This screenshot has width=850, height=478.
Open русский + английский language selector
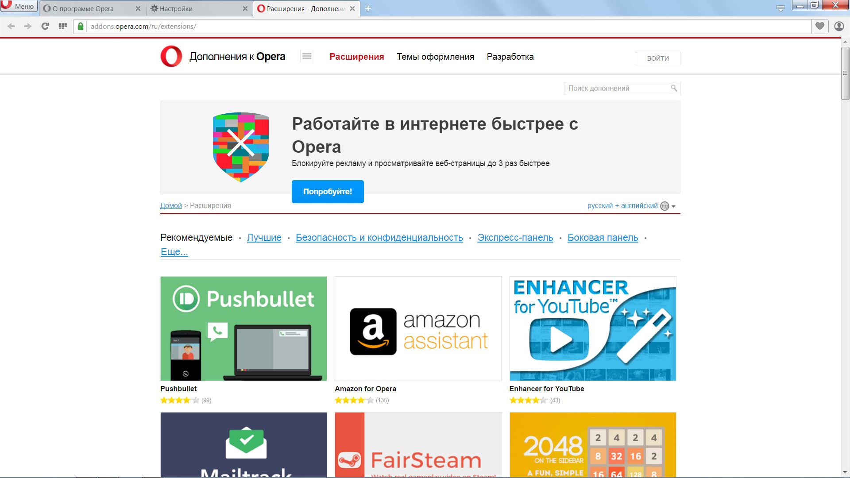(x=622, y=206)
